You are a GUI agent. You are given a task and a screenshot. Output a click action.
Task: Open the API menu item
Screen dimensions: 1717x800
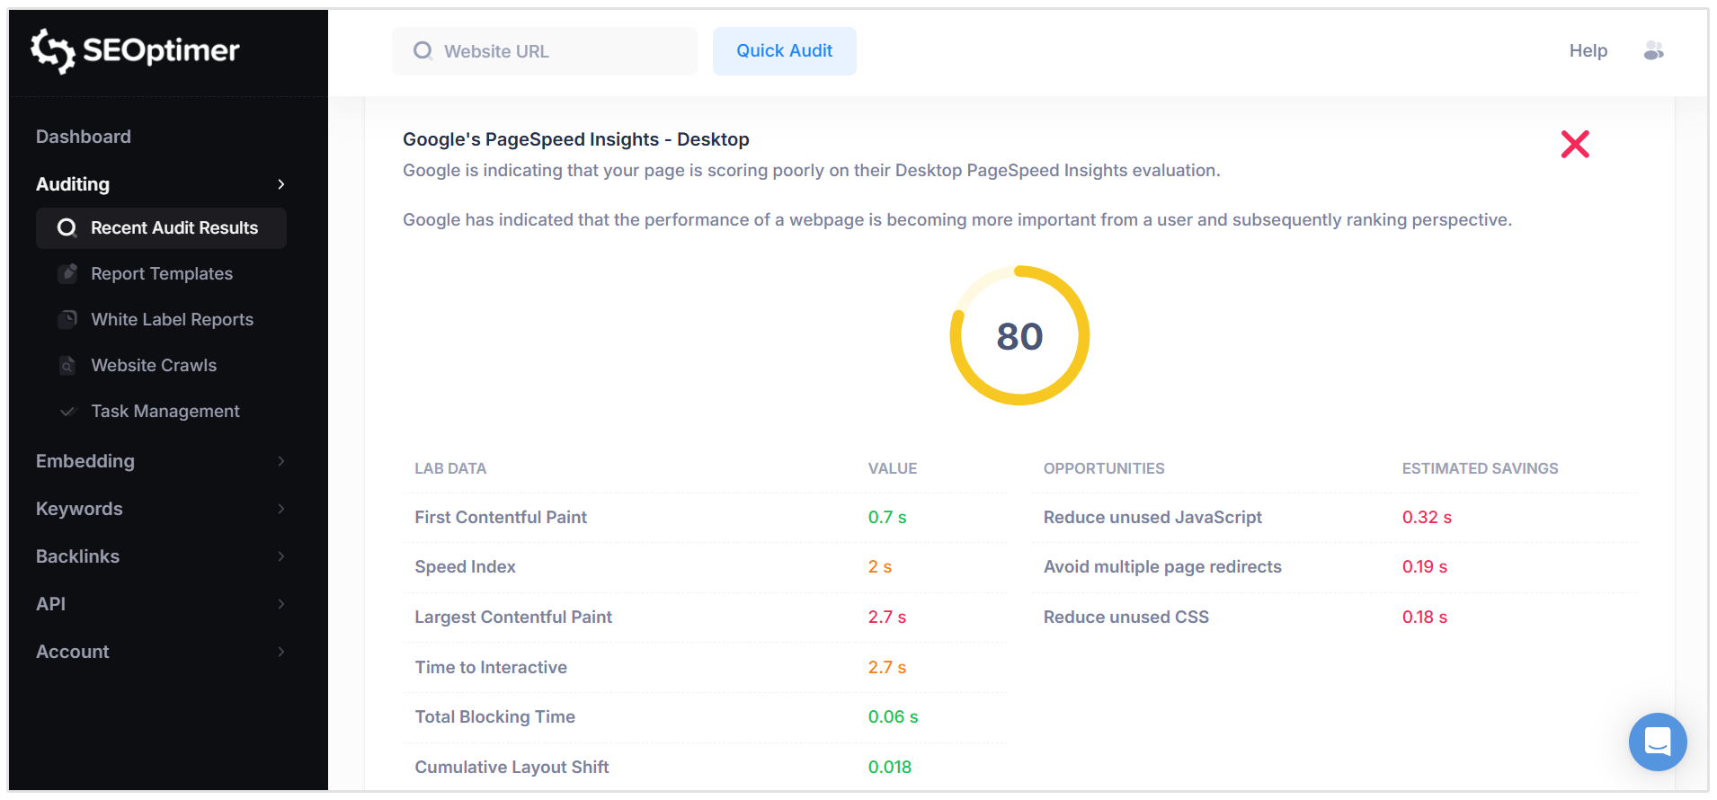(281, 604)
